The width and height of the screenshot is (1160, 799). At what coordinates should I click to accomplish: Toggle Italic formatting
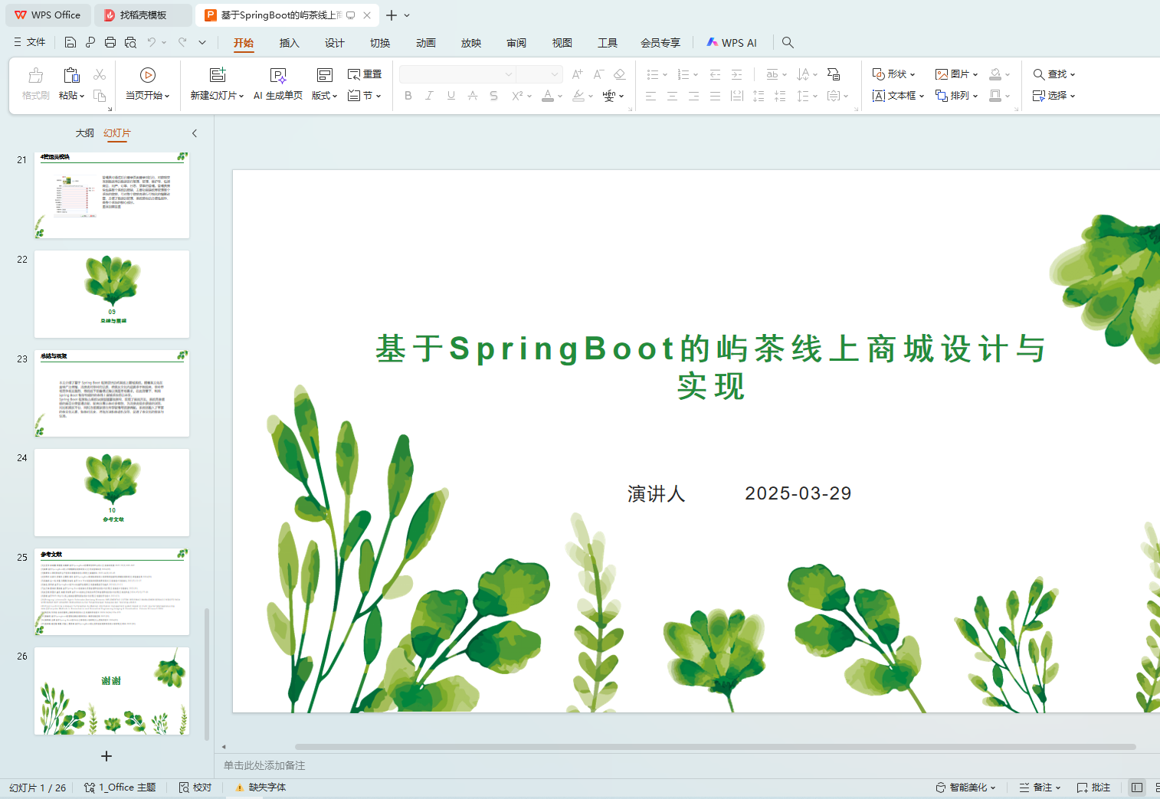coord(429,96)
